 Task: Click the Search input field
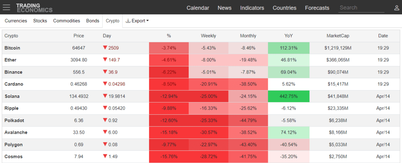361,8
